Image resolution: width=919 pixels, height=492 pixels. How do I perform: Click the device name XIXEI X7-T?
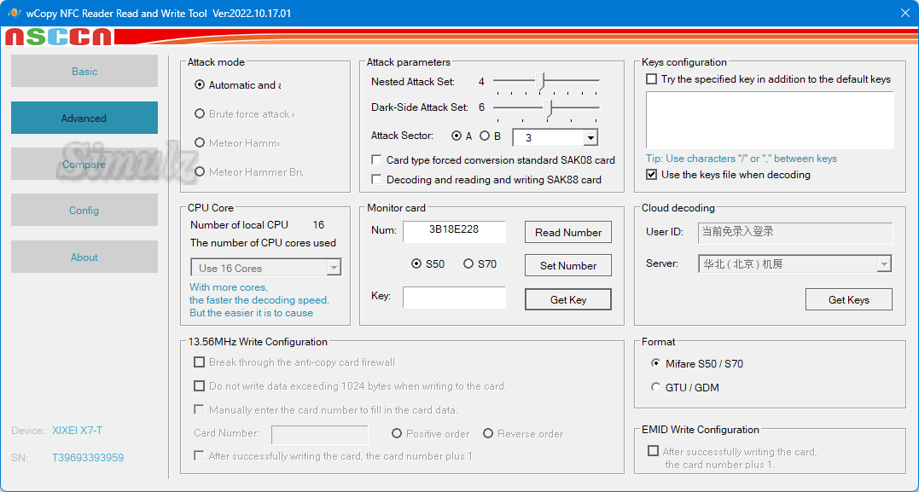tap(78, 431)
